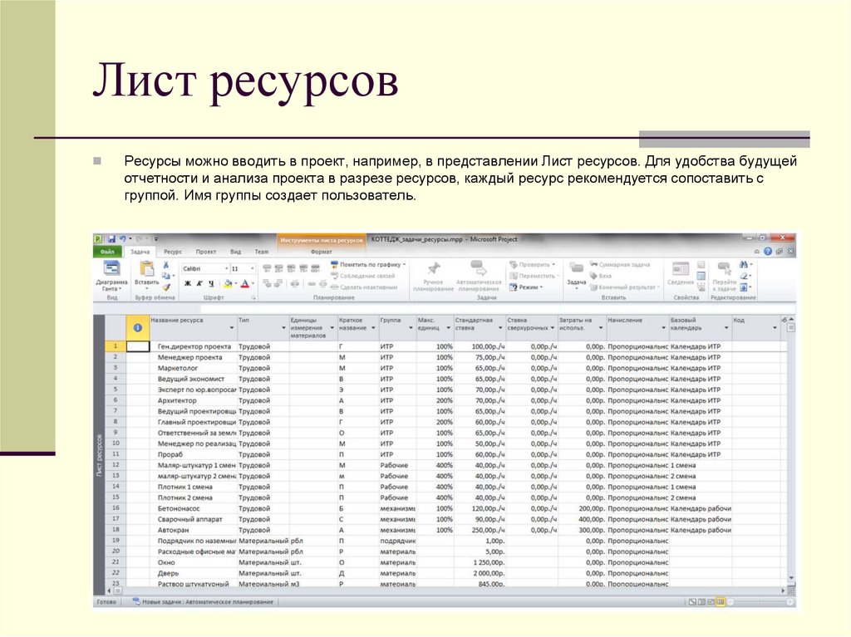Open the Calibri font dropdown
The image size is (851, 637).
(226, 268)
